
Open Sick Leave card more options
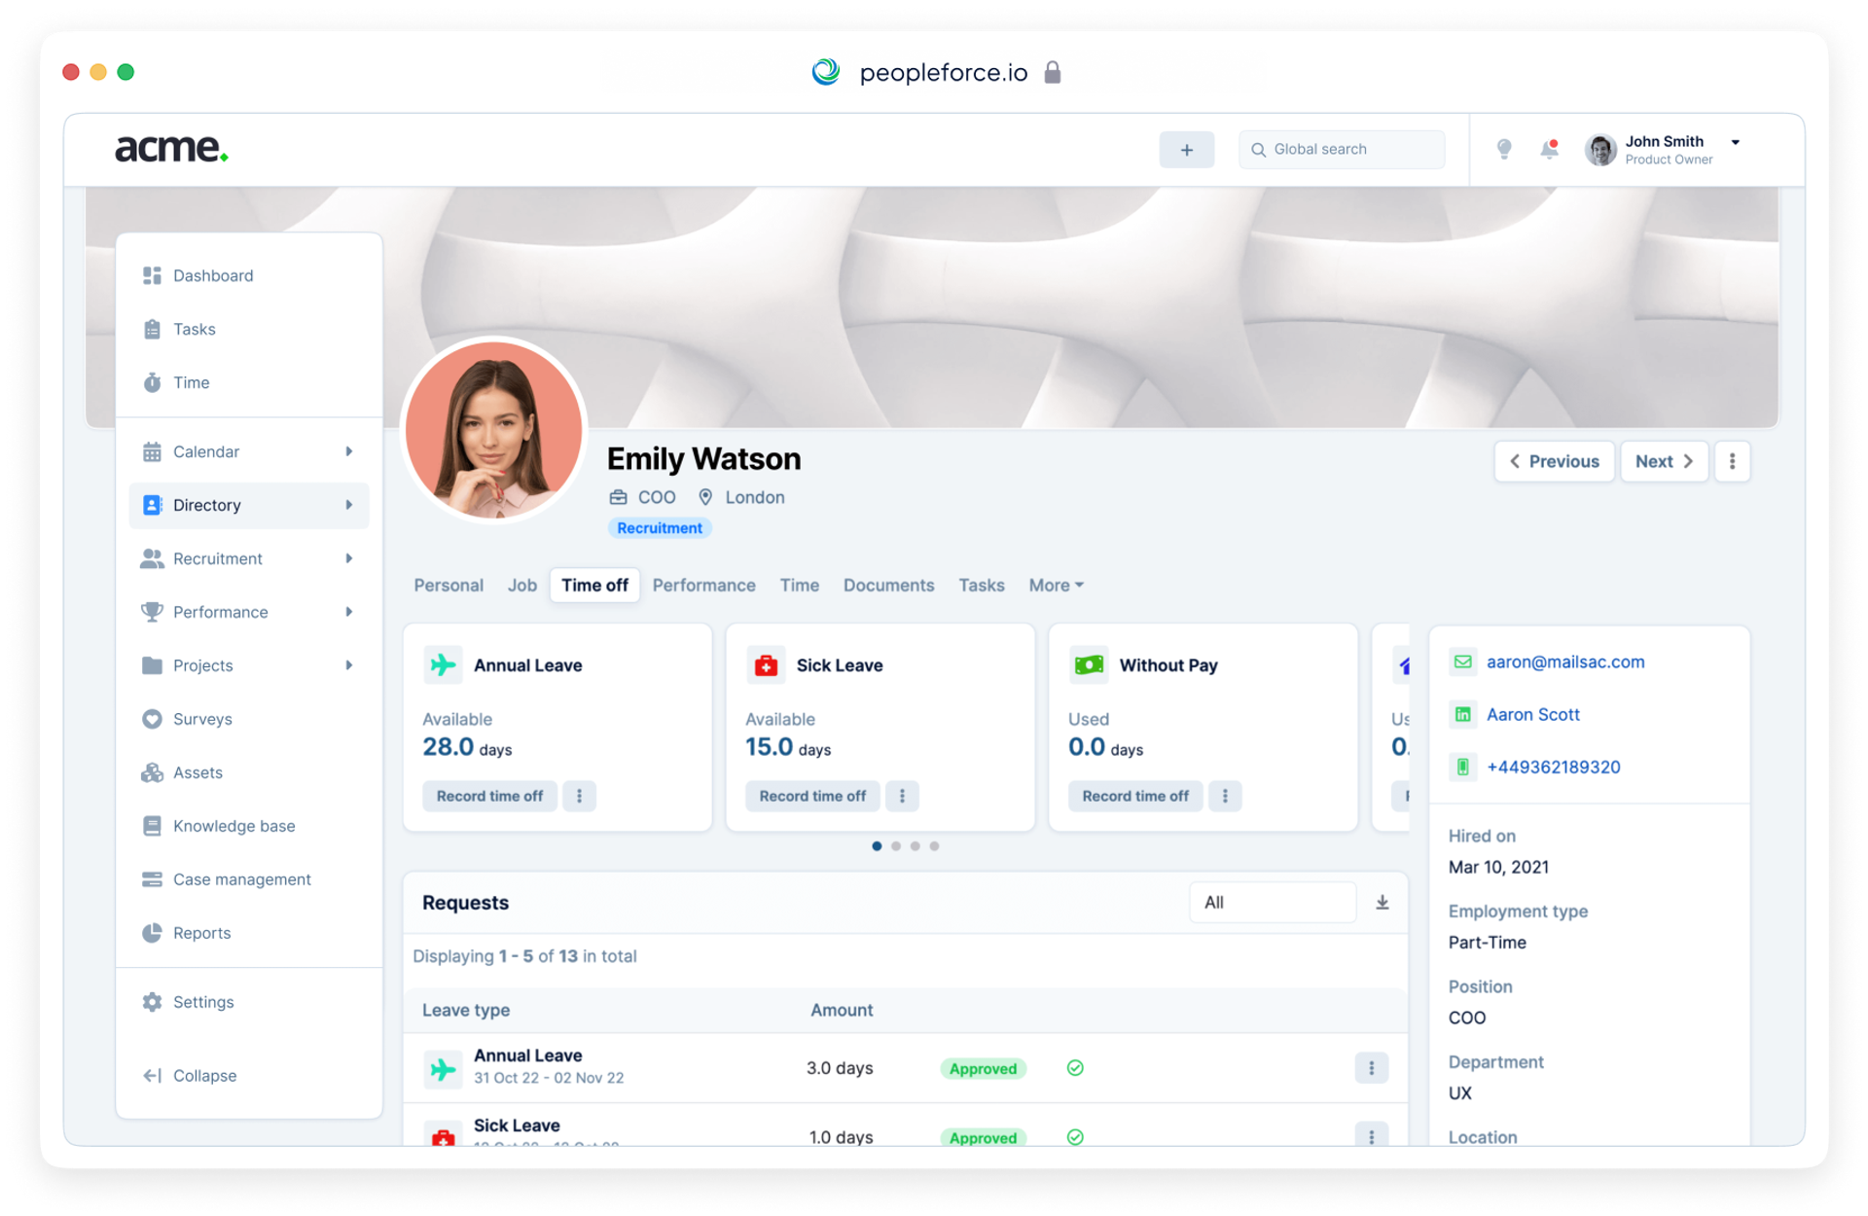[x=902, y=796]
